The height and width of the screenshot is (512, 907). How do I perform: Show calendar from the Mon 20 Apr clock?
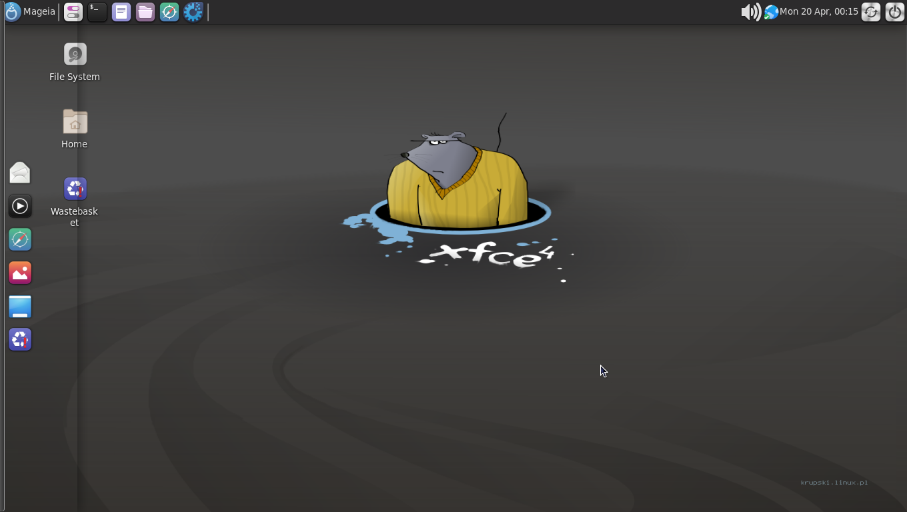819,11
